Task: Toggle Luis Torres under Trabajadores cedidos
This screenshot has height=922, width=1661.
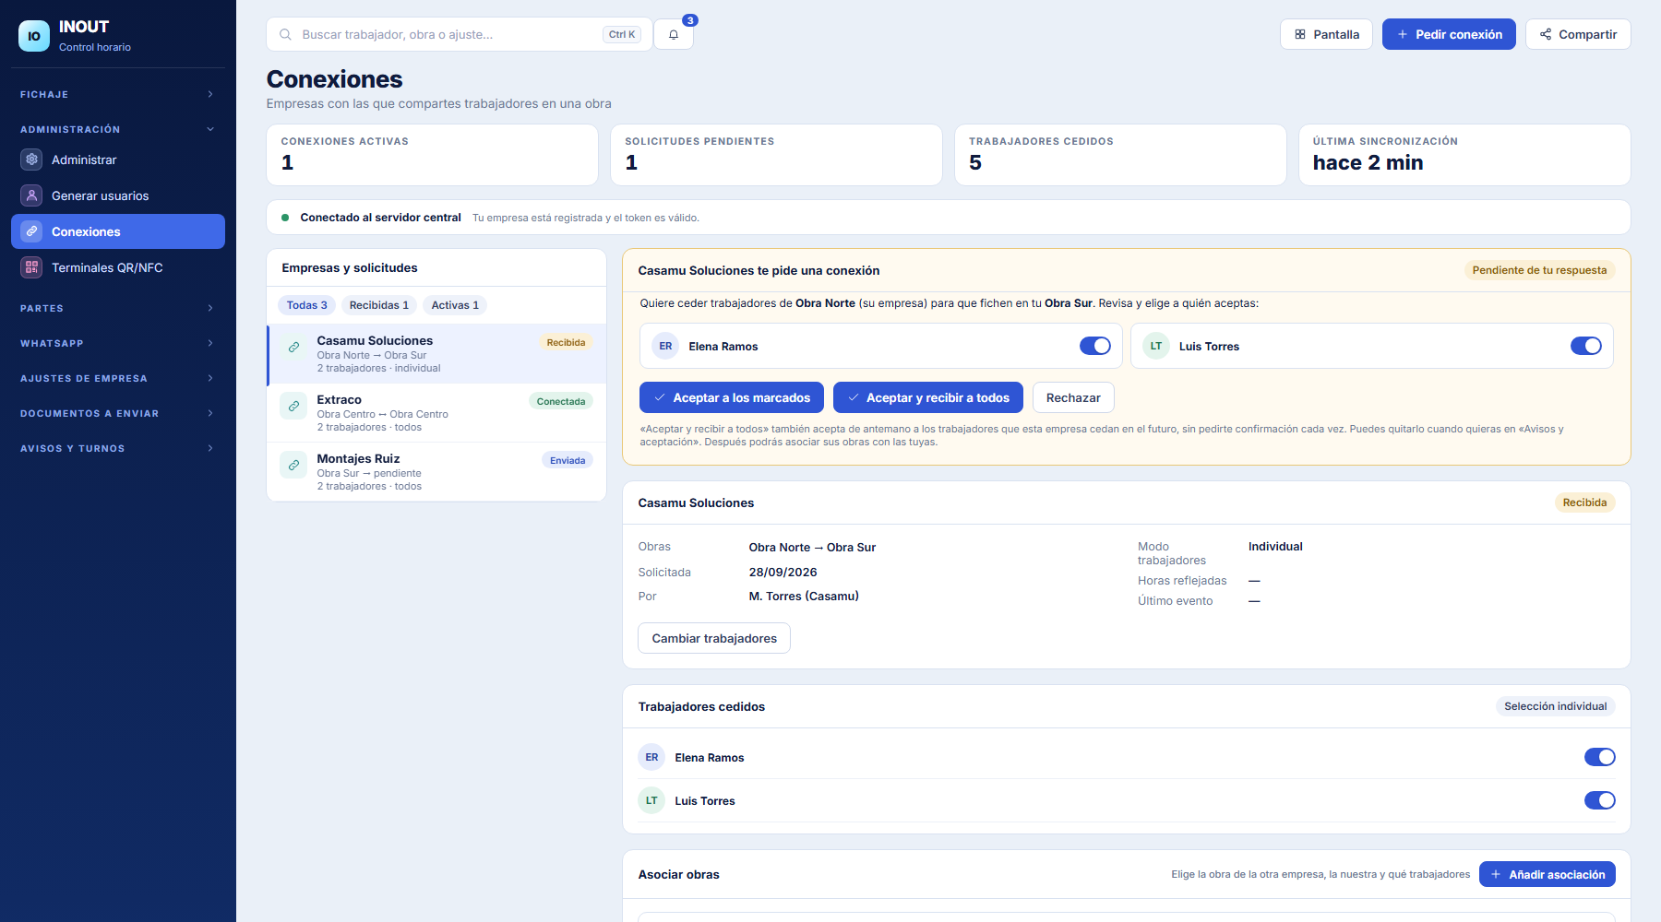Action: 1600,800
